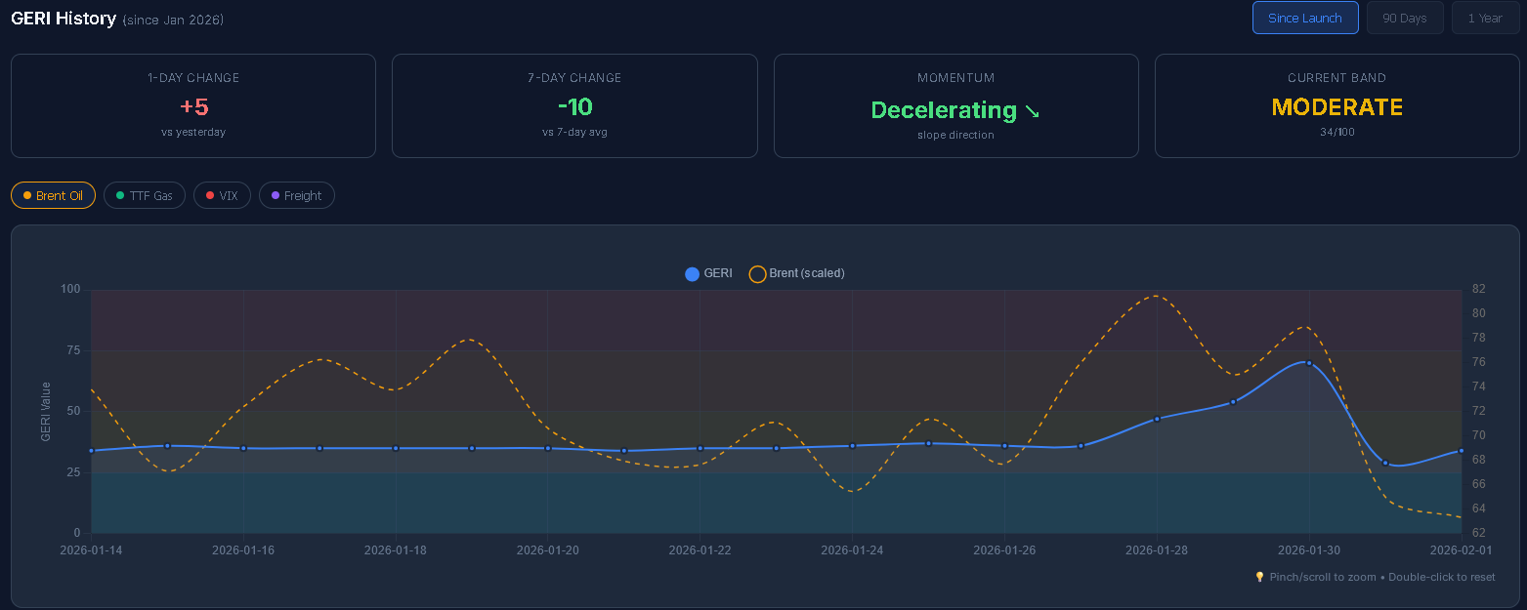Click the Brent (scaled) legend circle icon

757,274
